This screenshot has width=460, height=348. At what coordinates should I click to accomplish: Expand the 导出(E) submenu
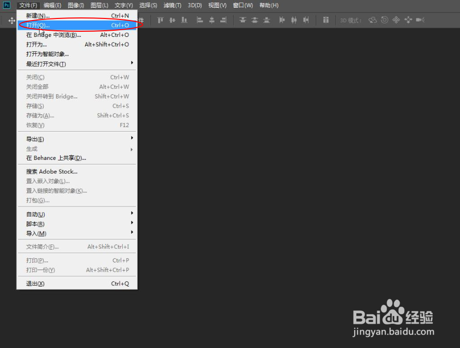[77, 139]
